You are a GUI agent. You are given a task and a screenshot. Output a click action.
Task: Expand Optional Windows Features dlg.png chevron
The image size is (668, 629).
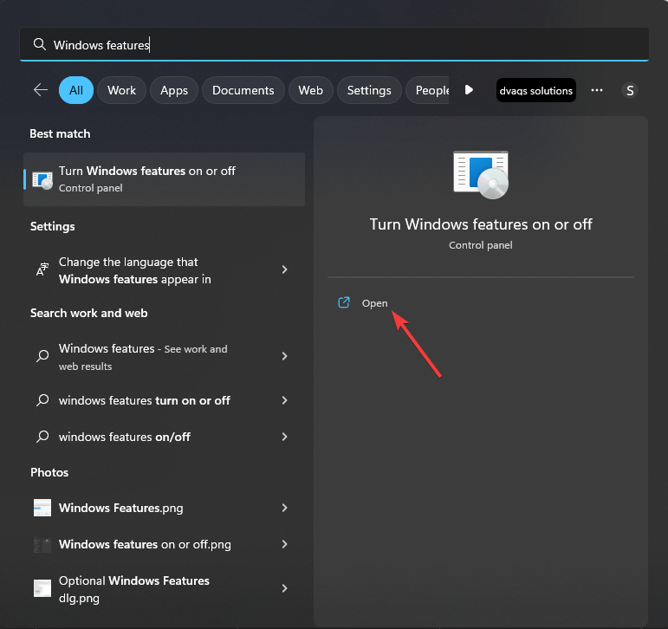tap(284, 588)
